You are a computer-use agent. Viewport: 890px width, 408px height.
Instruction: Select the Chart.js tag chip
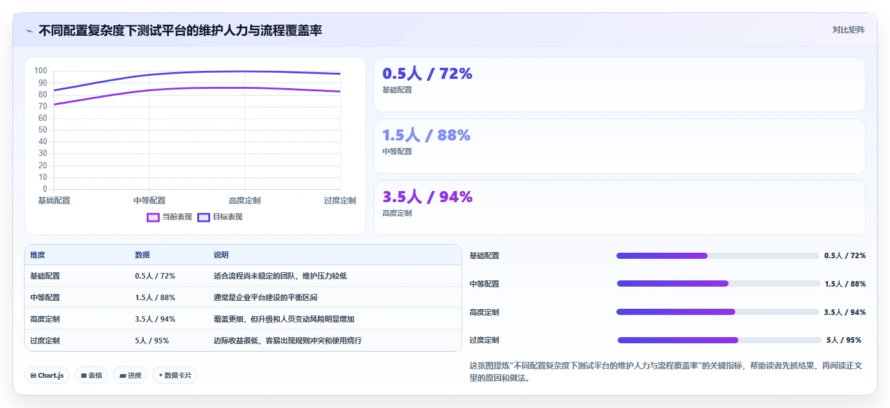47,375
